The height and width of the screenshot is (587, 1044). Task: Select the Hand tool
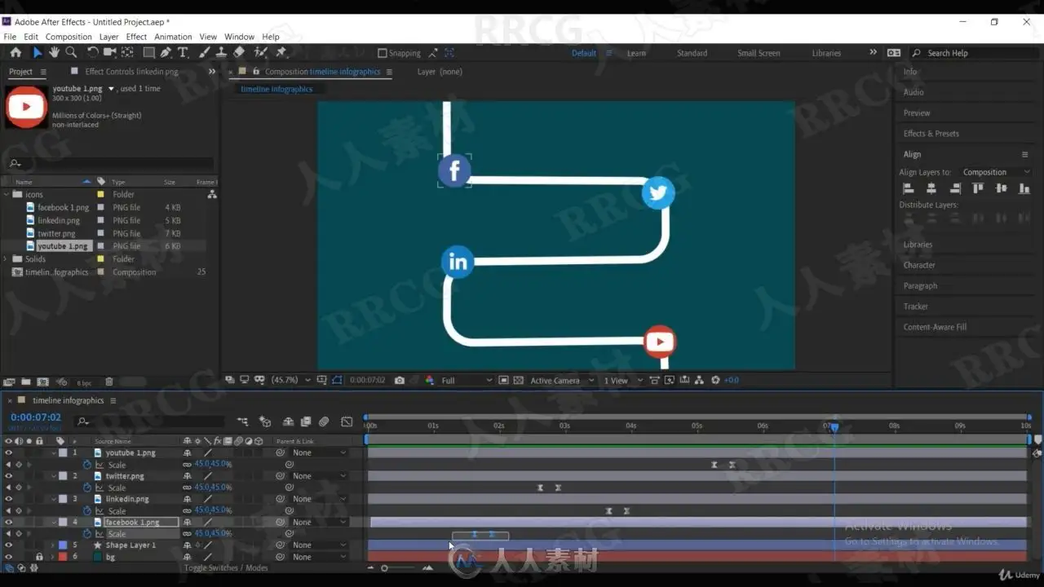point(54,52)
